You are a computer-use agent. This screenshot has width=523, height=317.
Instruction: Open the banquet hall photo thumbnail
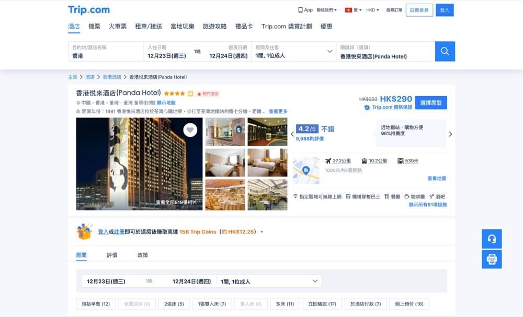click(225, 195)
